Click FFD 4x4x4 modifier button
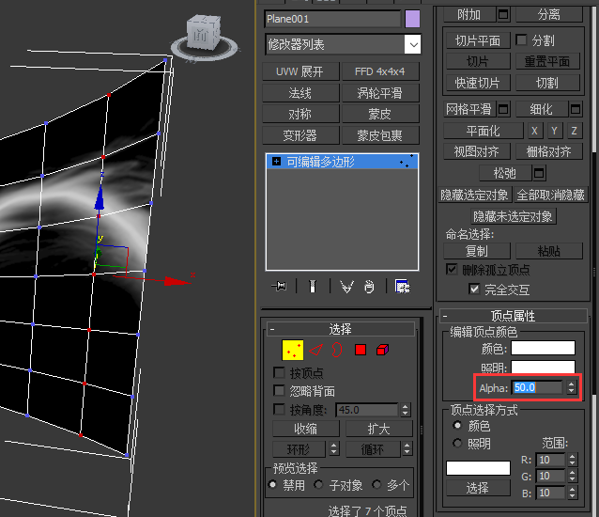Image resolution: width=599 pixels, height=517 pixels. coord(379,71)
